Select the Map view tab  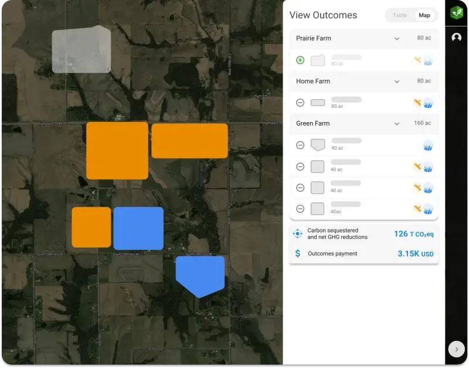[x=424, y=15]
